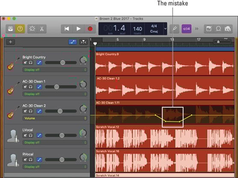Solo the AC-30 Clean 2 track
The image size is (238, 178).
click(x=31, y=111)
